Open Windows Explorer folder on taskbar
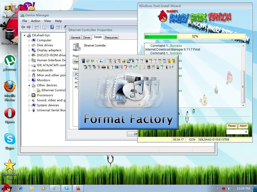 (32, 188)
